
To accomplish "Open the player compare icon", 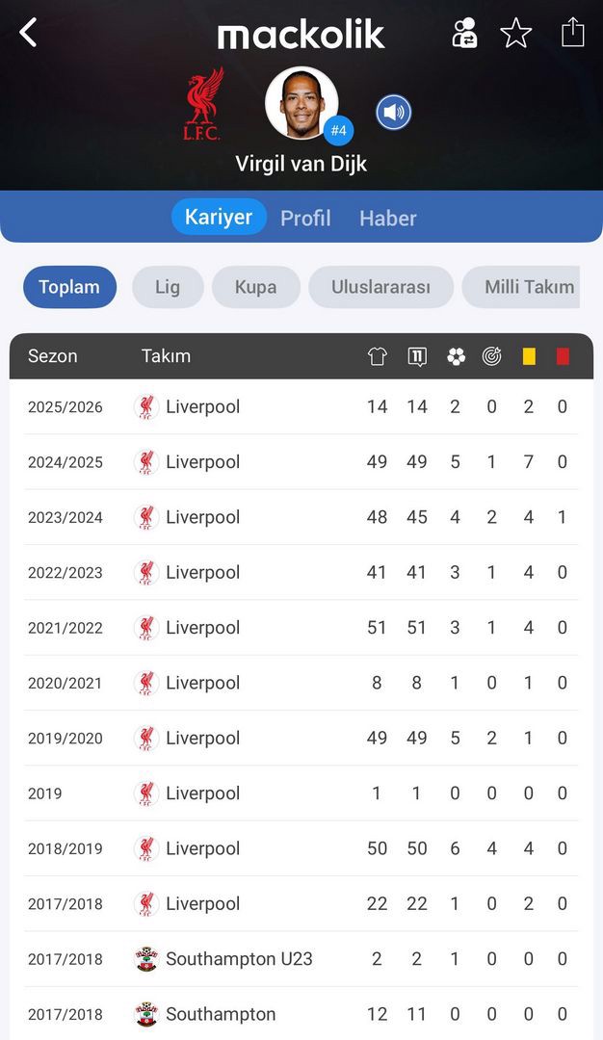I will (x=465, y=33).
